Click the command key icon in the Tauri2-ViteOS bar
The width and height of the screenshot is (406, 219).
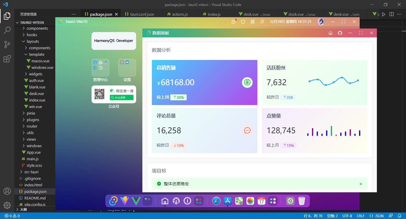pos(253,22)
